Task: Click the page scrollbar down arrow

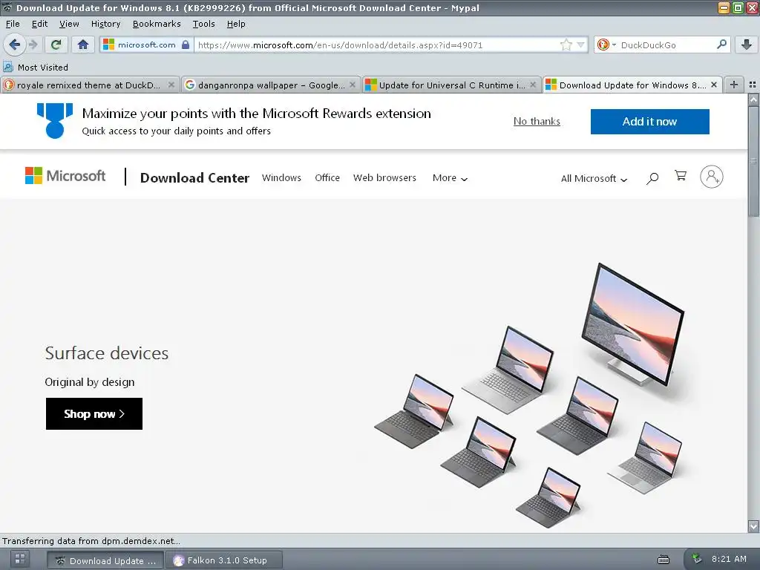Action: (753, 526)
